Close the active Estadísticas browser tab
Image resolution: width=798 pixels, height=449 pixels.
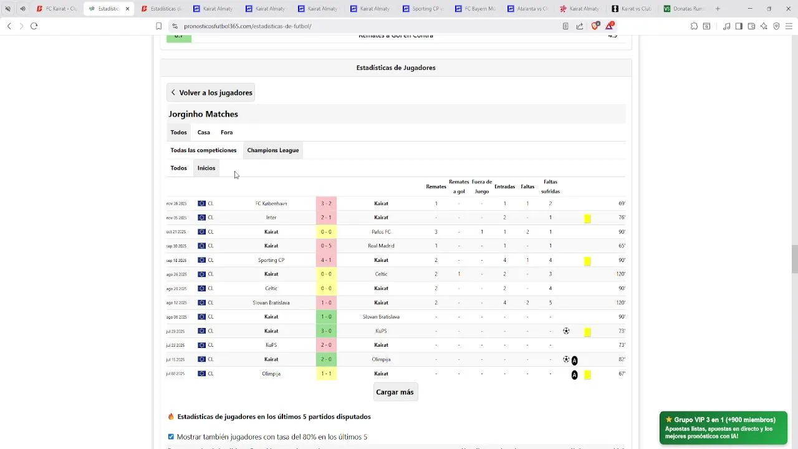pos(128,9)
